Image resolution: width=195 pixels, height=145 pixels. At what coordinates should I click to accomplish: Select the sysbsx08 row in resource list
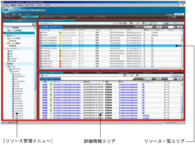[110, 56]
